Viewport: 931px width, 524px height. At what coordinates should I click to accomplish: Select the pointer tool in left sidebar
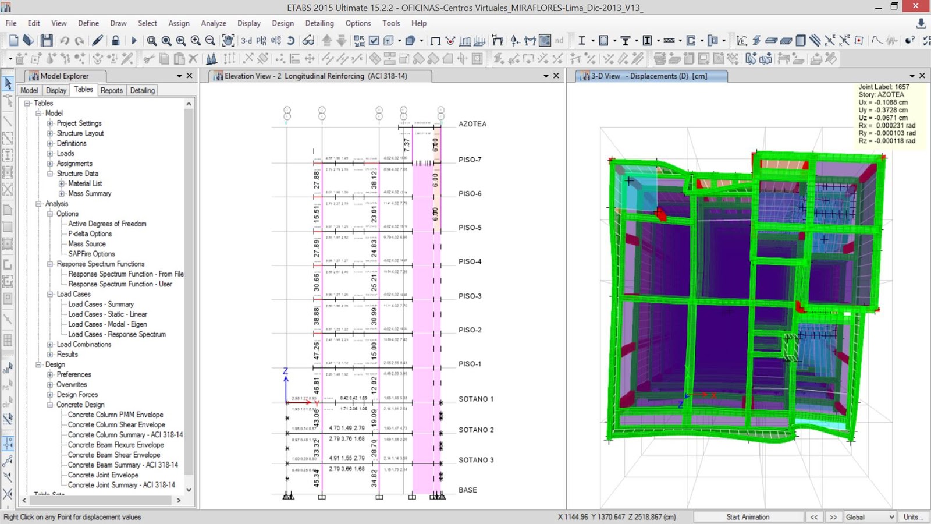pyautogui.click(x=8, y=83)
